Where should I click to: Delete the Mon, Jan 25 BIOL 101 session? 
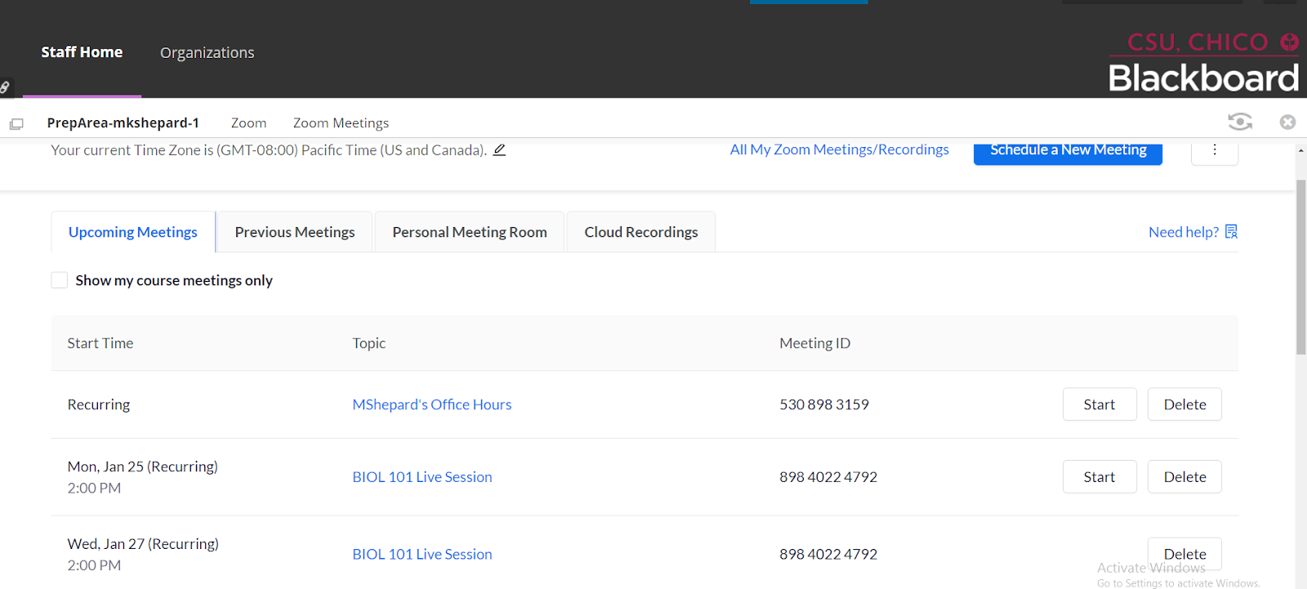coord(1184,477)
